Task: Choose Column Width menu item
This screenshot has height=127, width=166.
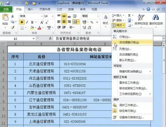Action: 132,49
